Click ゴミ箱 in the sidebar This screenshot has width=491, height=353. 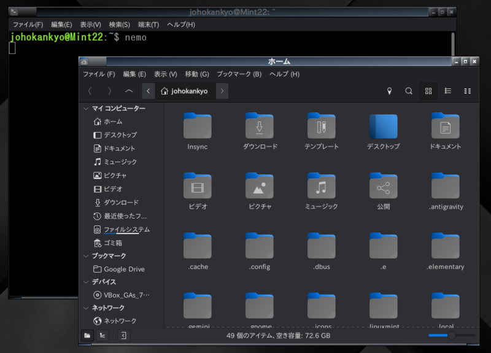pyautogui.click(x=112, y=243)
